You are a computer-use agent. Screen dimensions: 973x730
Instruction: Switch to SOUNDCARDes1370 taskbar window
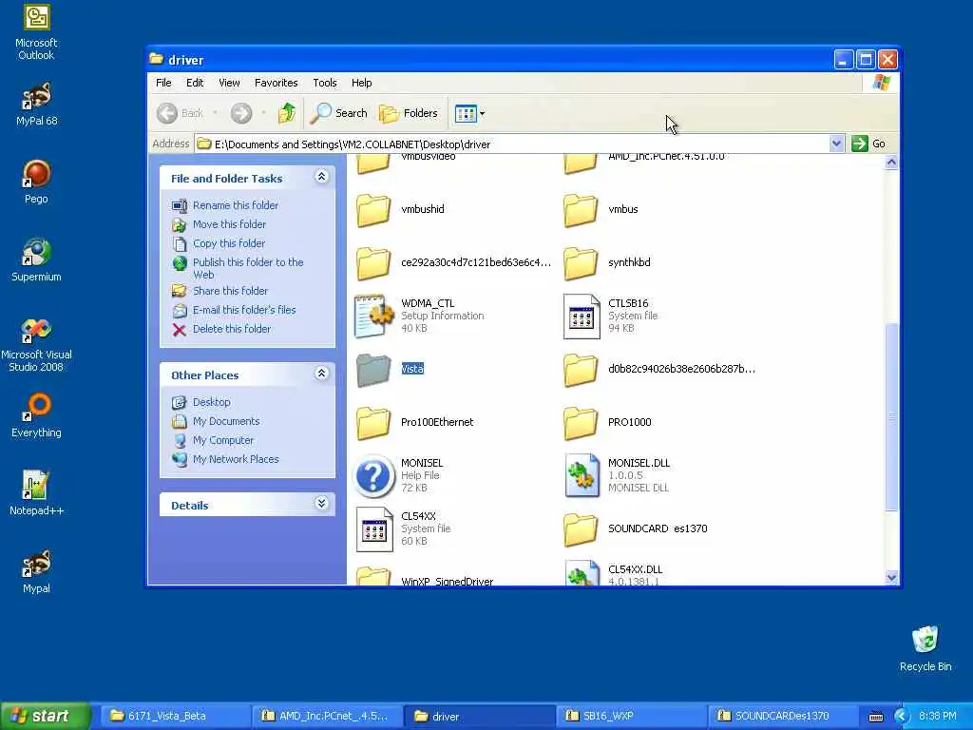(783, 716)
